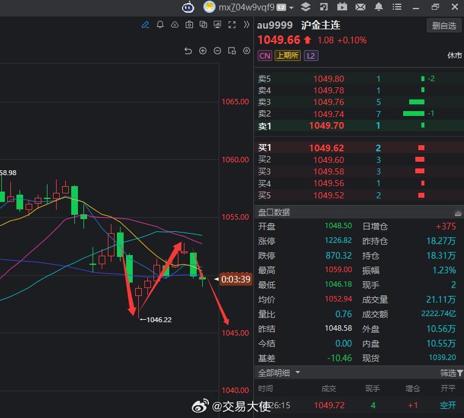Viewport: 464px width, 418px height.
Task: Click the 卖3 price 1049.76
Action: click(x=328, y=102)
